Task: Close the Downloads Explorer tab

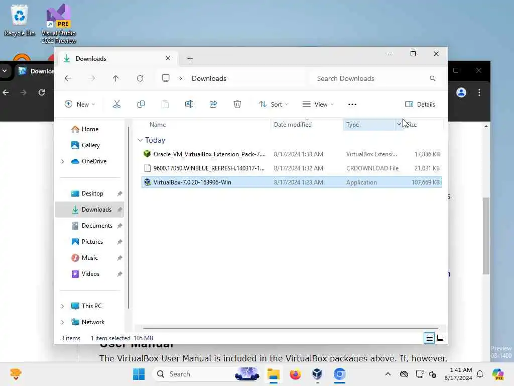Action: [x=168, y=58]
